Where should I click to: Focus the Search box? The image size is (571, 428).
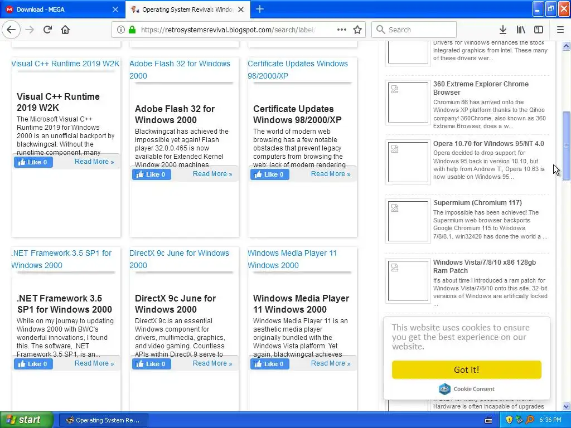(x=414, y=30)
